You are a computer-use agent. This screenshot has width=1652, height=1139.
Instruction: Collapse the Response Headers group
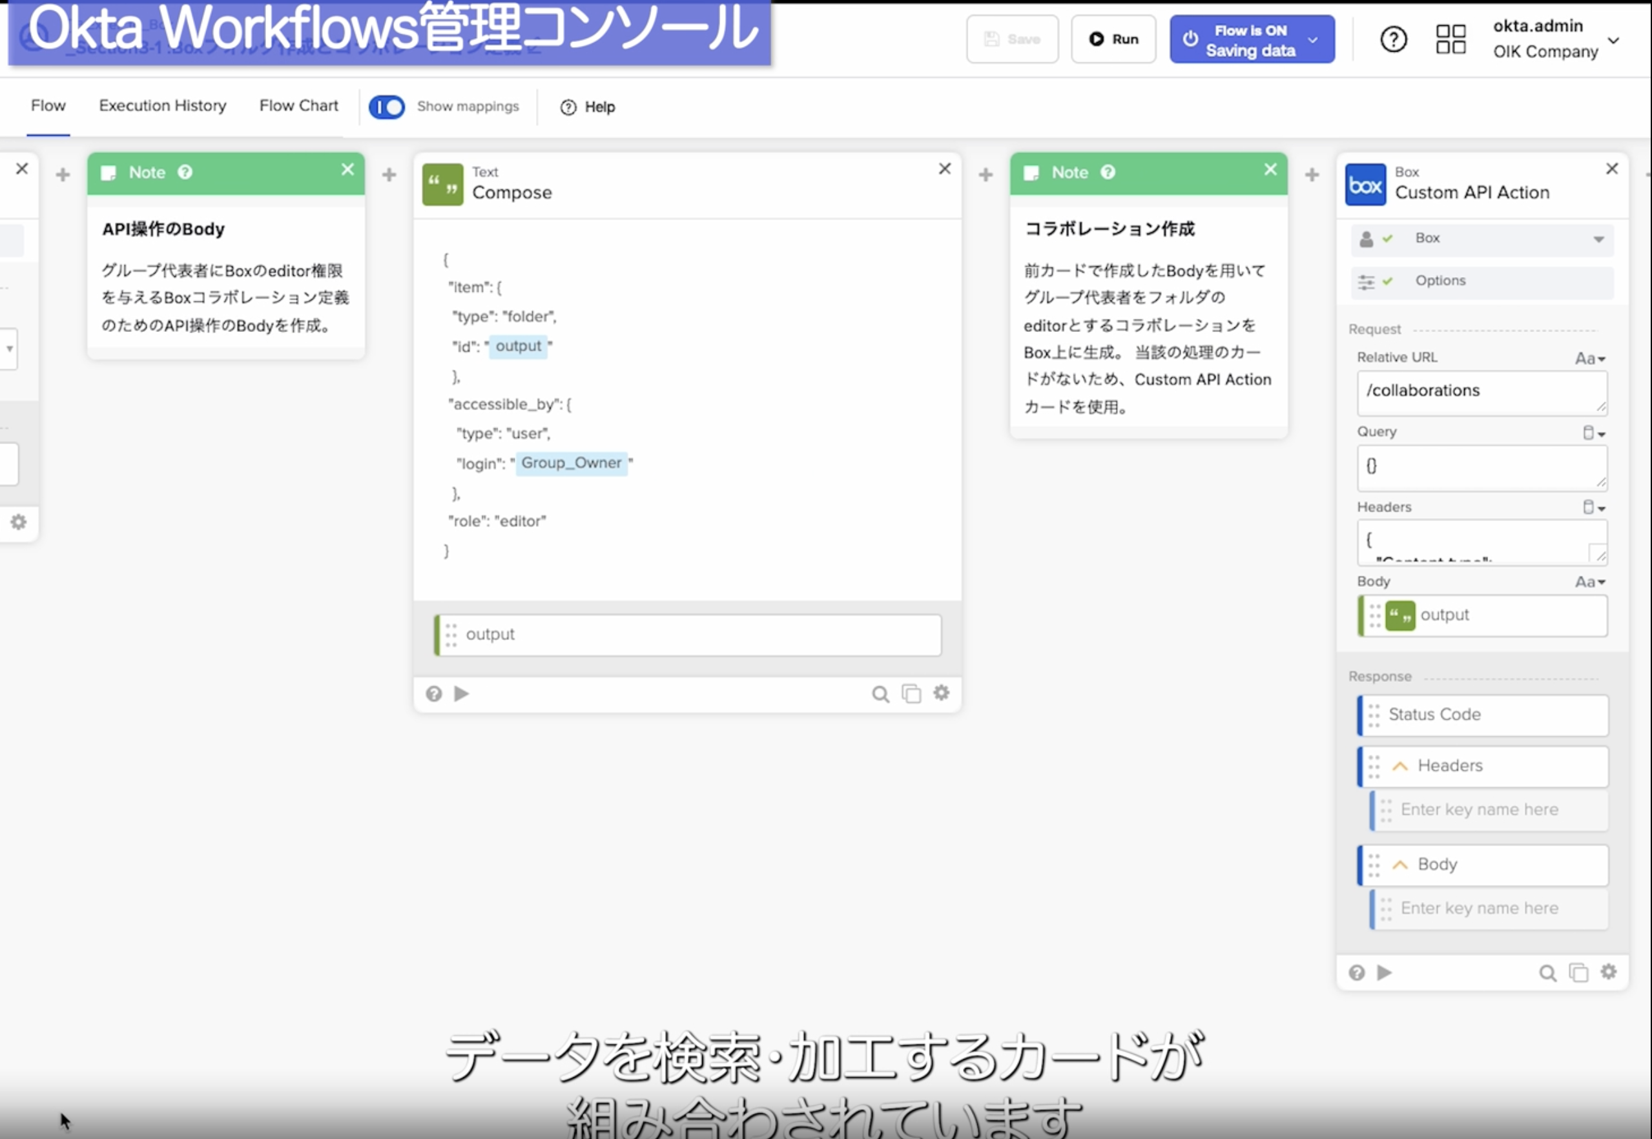1400,766
